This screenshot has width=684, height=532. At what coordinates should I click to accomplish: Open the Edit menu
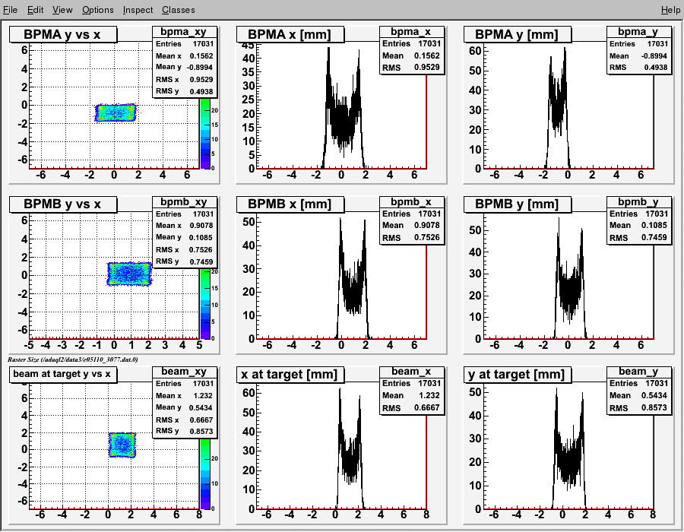coord(35,10)
